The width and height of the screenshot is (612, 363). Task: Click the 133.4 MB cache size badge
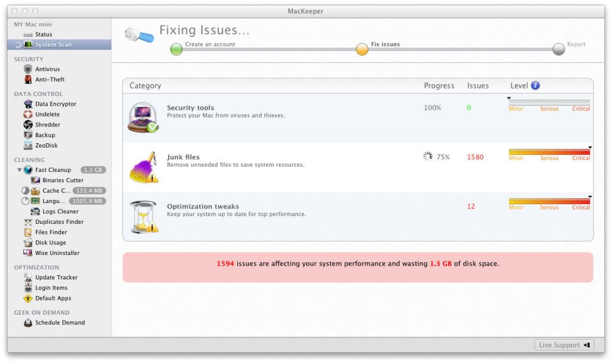tap(89, 190)
